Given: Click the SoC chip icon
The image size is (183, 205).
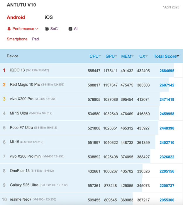Looking at the screenshot, I should coord(47,29).
